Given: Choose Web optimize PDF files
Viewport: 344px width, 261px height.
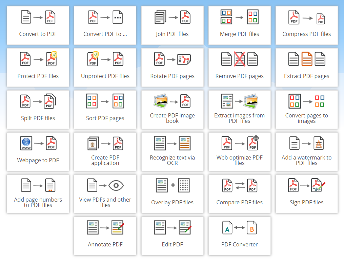Looking at the screenshot, I should click(240, 152).
